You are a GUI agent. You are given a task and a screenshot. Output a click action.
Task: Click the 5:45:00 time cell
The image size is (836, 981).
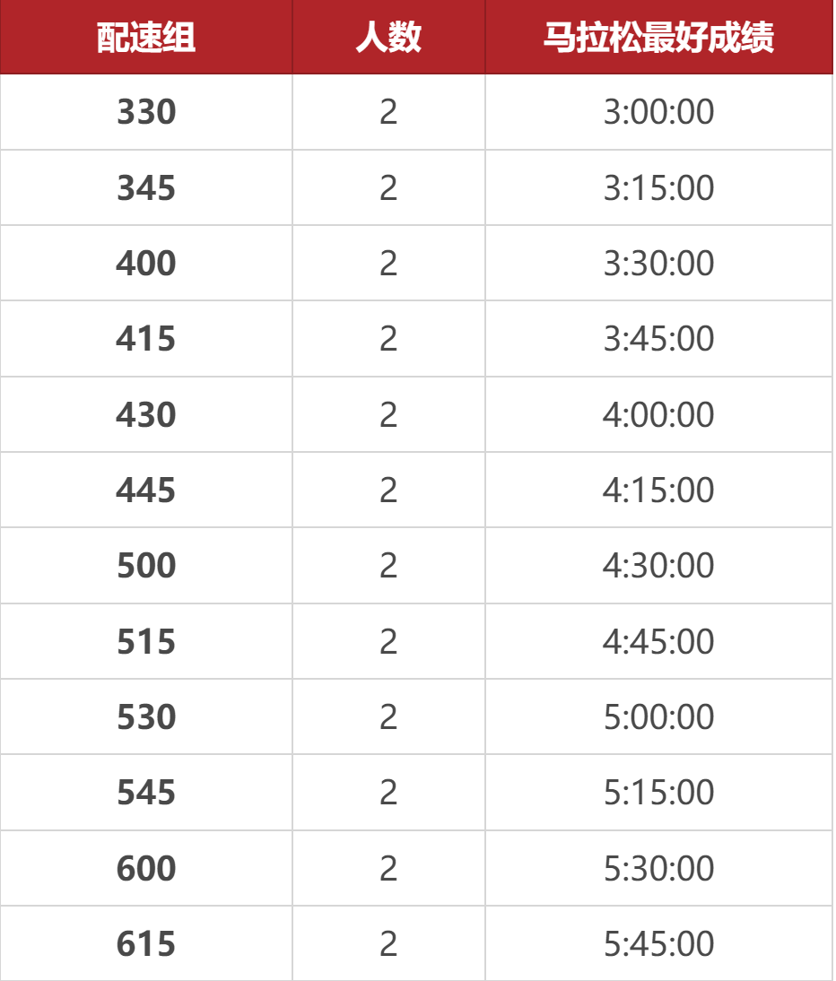658,944
